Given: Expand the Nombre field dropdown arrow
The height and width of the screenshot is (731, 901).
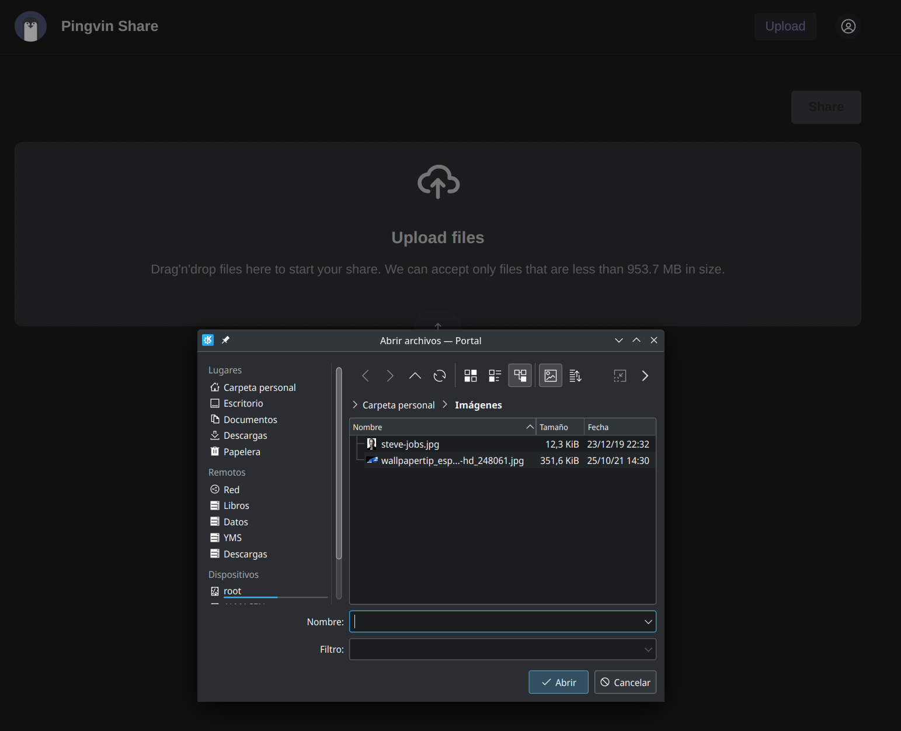Looking at the screenshot, I should pos(648,622).
